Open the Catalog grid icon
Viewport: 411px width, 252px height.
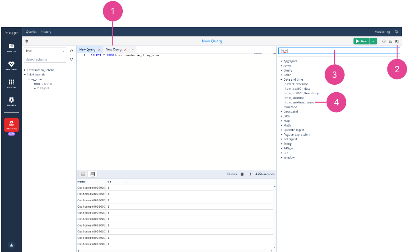11,83
